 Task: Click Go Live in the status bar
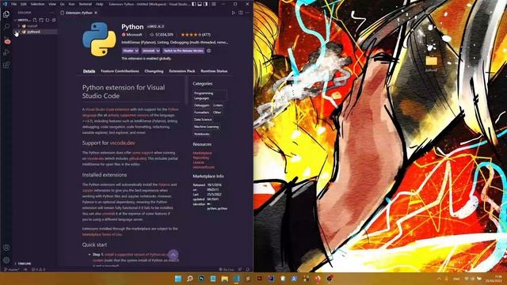pos(227,269)
